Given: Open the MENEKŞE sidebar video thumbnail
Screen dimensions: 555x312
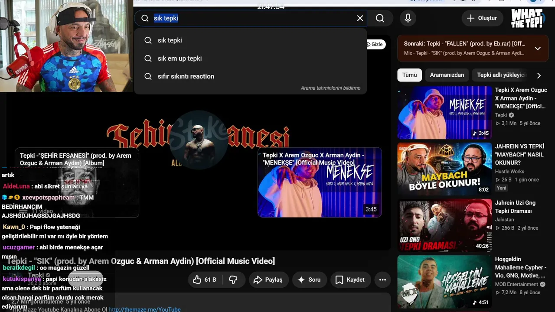Looking at the screenshot, I should (x=444, y=112).
